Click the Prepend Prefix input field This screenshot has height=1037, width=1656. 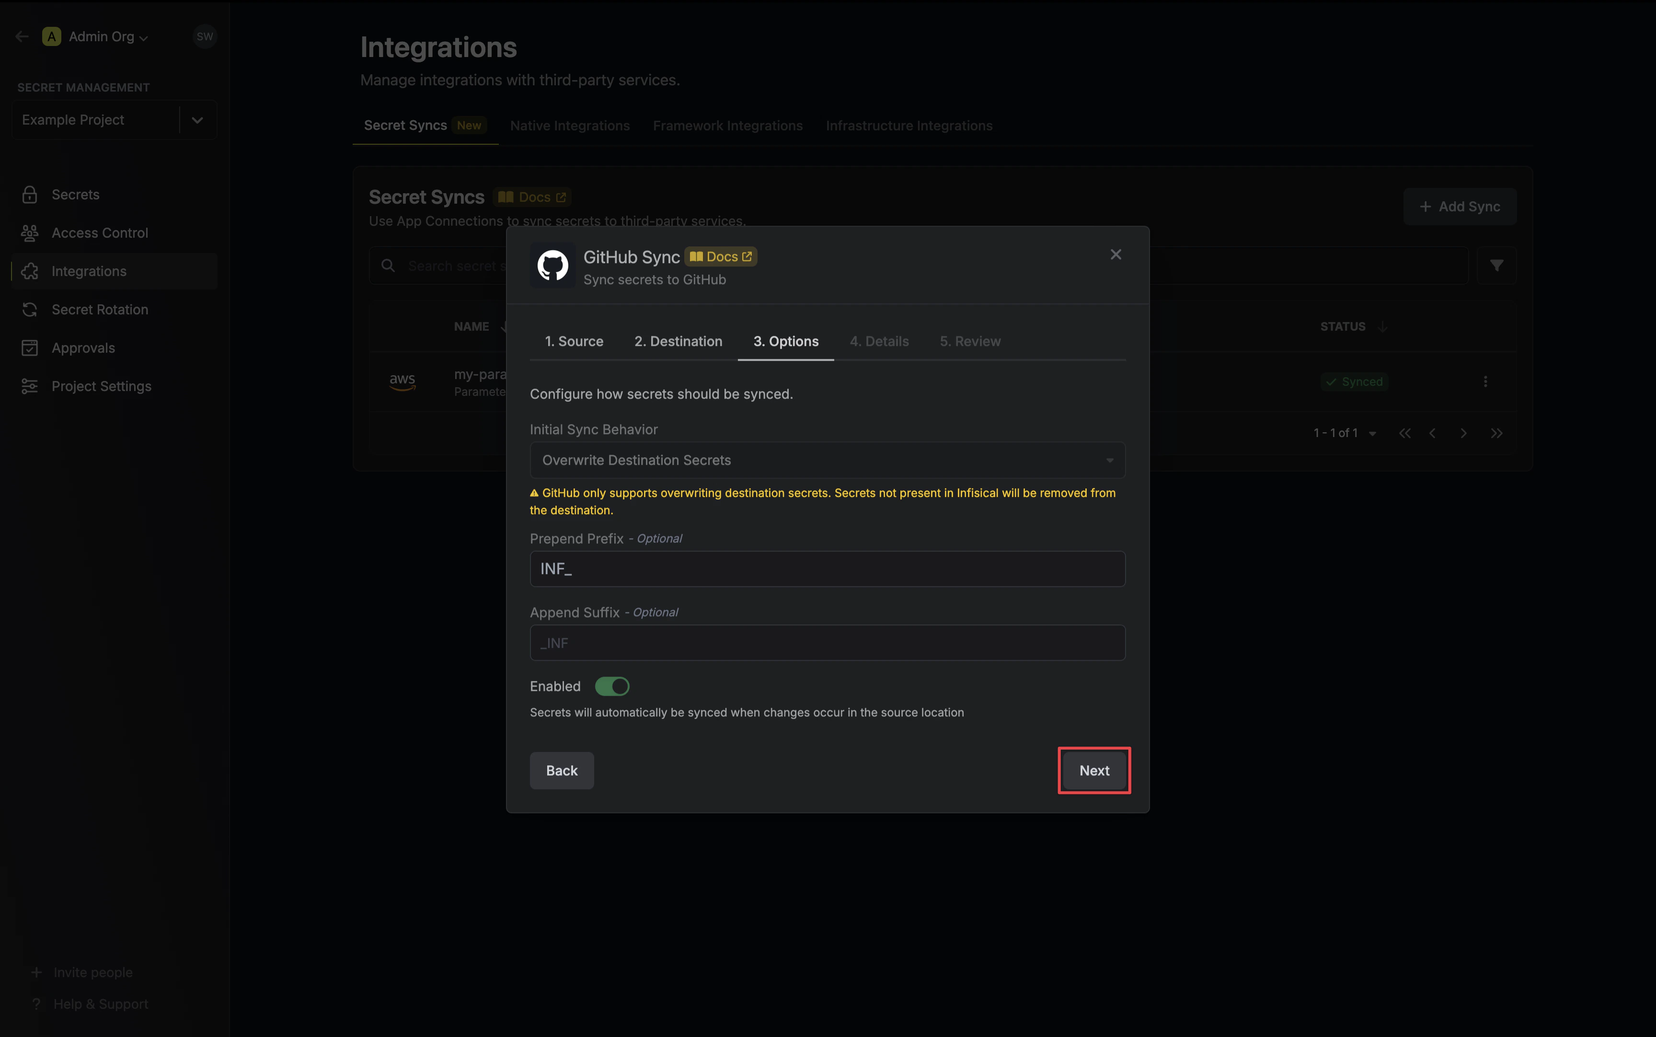pos(827,568)
